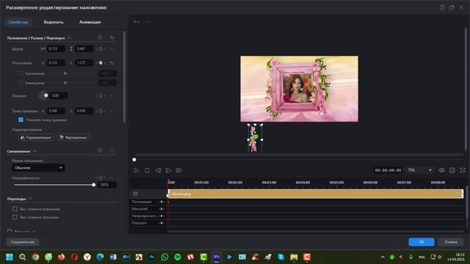The image size is (470, 264).
Task: Click the position Y field 1.272
Action: (84, 63)
